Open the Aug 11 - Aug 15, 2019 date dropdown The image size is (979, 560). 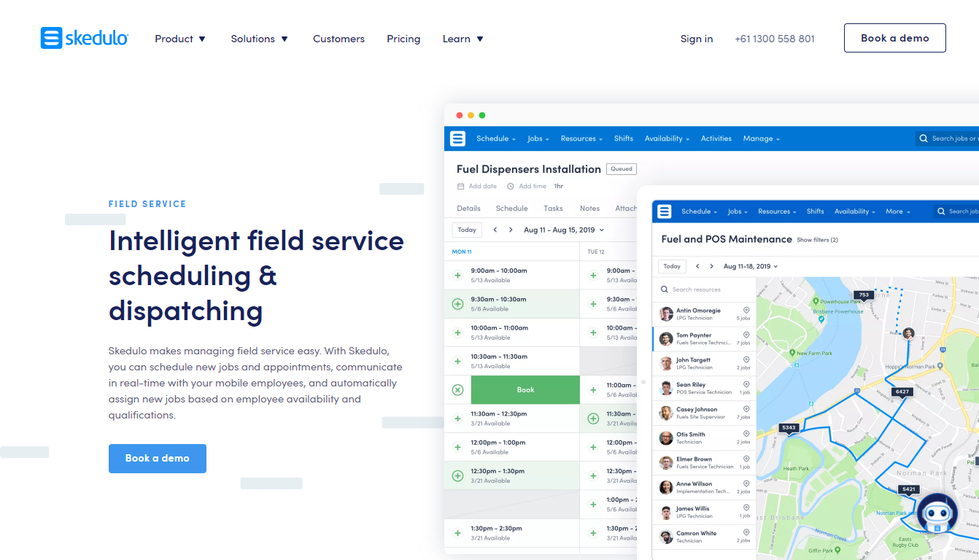[564, 230]
